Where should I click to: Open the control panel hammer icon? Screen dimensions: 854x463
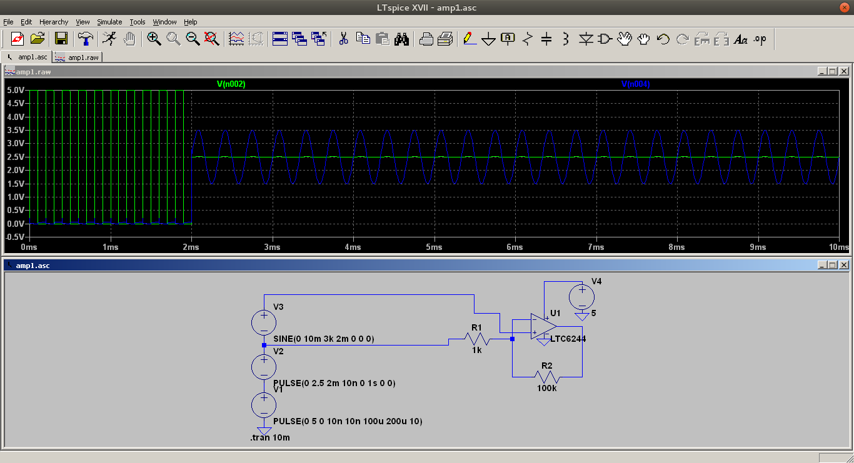point(85,39)
